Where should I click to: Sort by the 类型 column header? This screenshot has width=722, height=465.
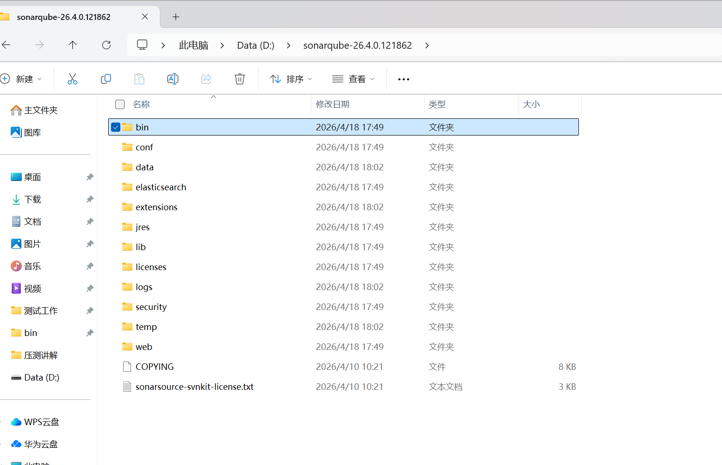[x=437, y=104]
